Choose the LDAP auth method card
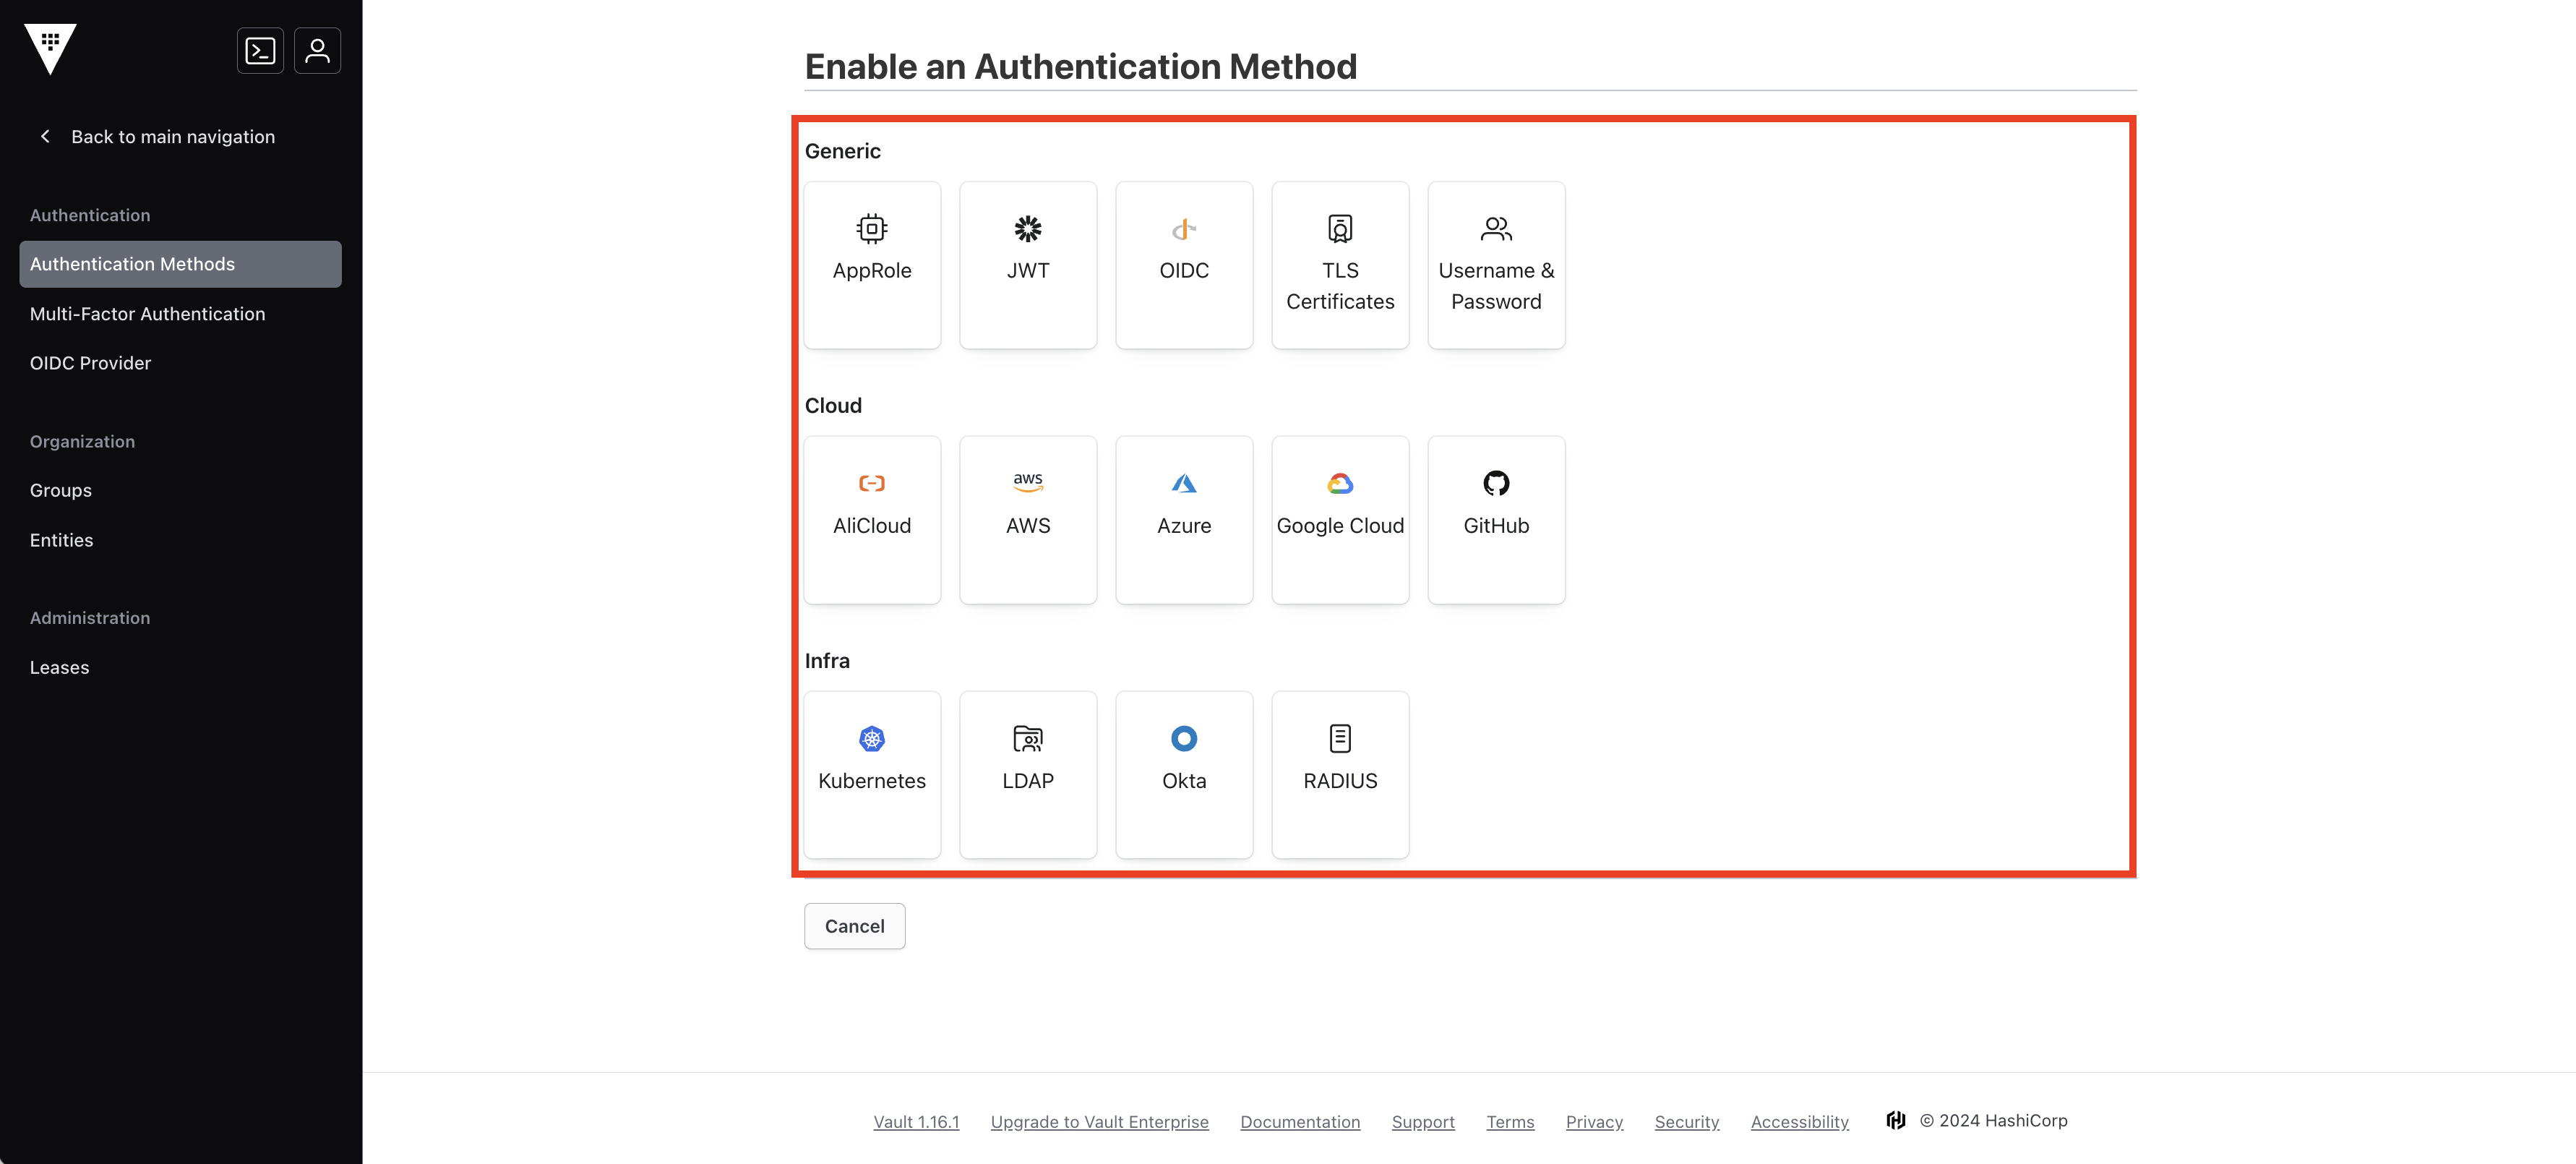Image resolution: width=2576 pixels, height=1164 pixels. [1027, 774]
